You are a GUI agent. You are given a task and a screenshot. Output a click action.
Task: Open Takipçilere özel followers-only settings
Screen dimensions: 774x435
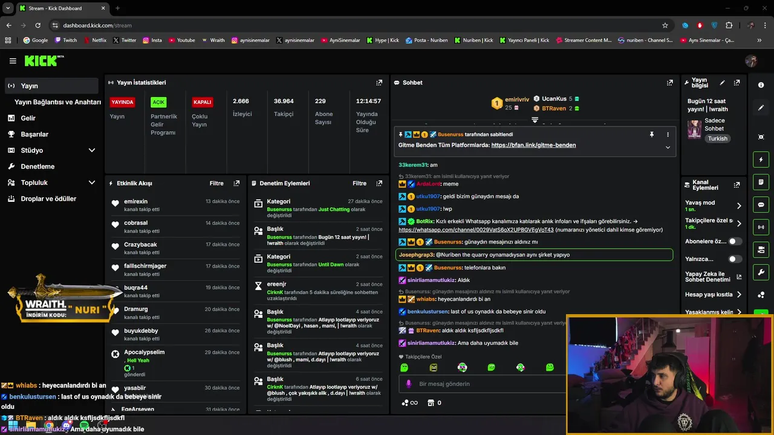pos(713,224)
